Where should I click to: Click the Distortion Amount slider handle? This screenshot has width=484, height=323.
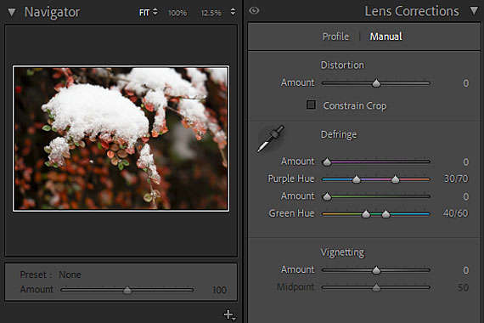click(376, 83)
